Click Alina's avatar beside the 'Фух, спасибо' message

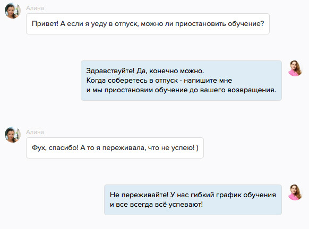[x=13, y=135]
